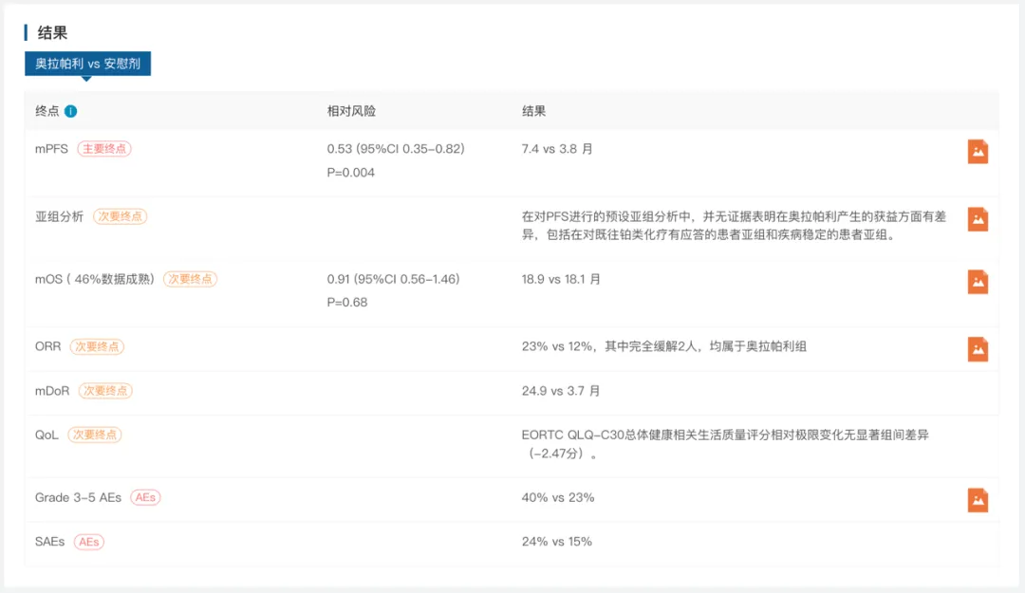Click the 次要终点 tag beside 亚组分析

(x=120, y=216)
